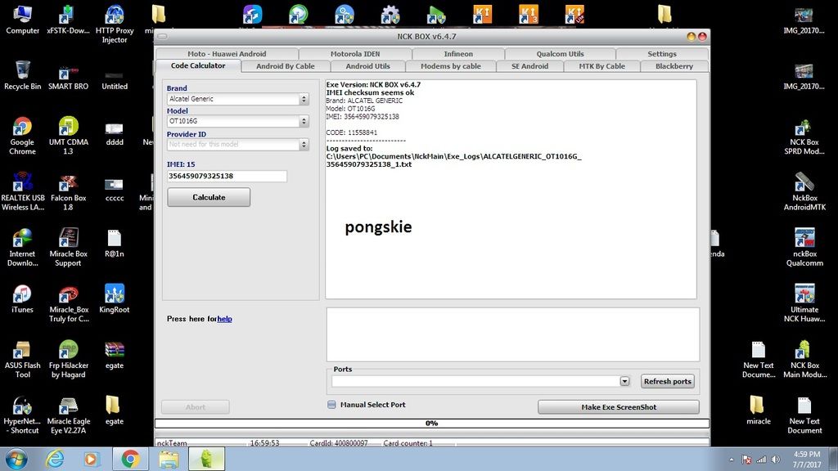Launch the ASUS Flash Tool shortcut

tap(22, 350)
